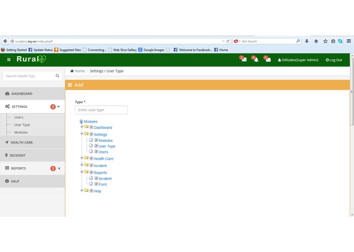This screenshot has width=354, height=252.
Task: Click the Skype toolbar icon
Action: point(340,41)
